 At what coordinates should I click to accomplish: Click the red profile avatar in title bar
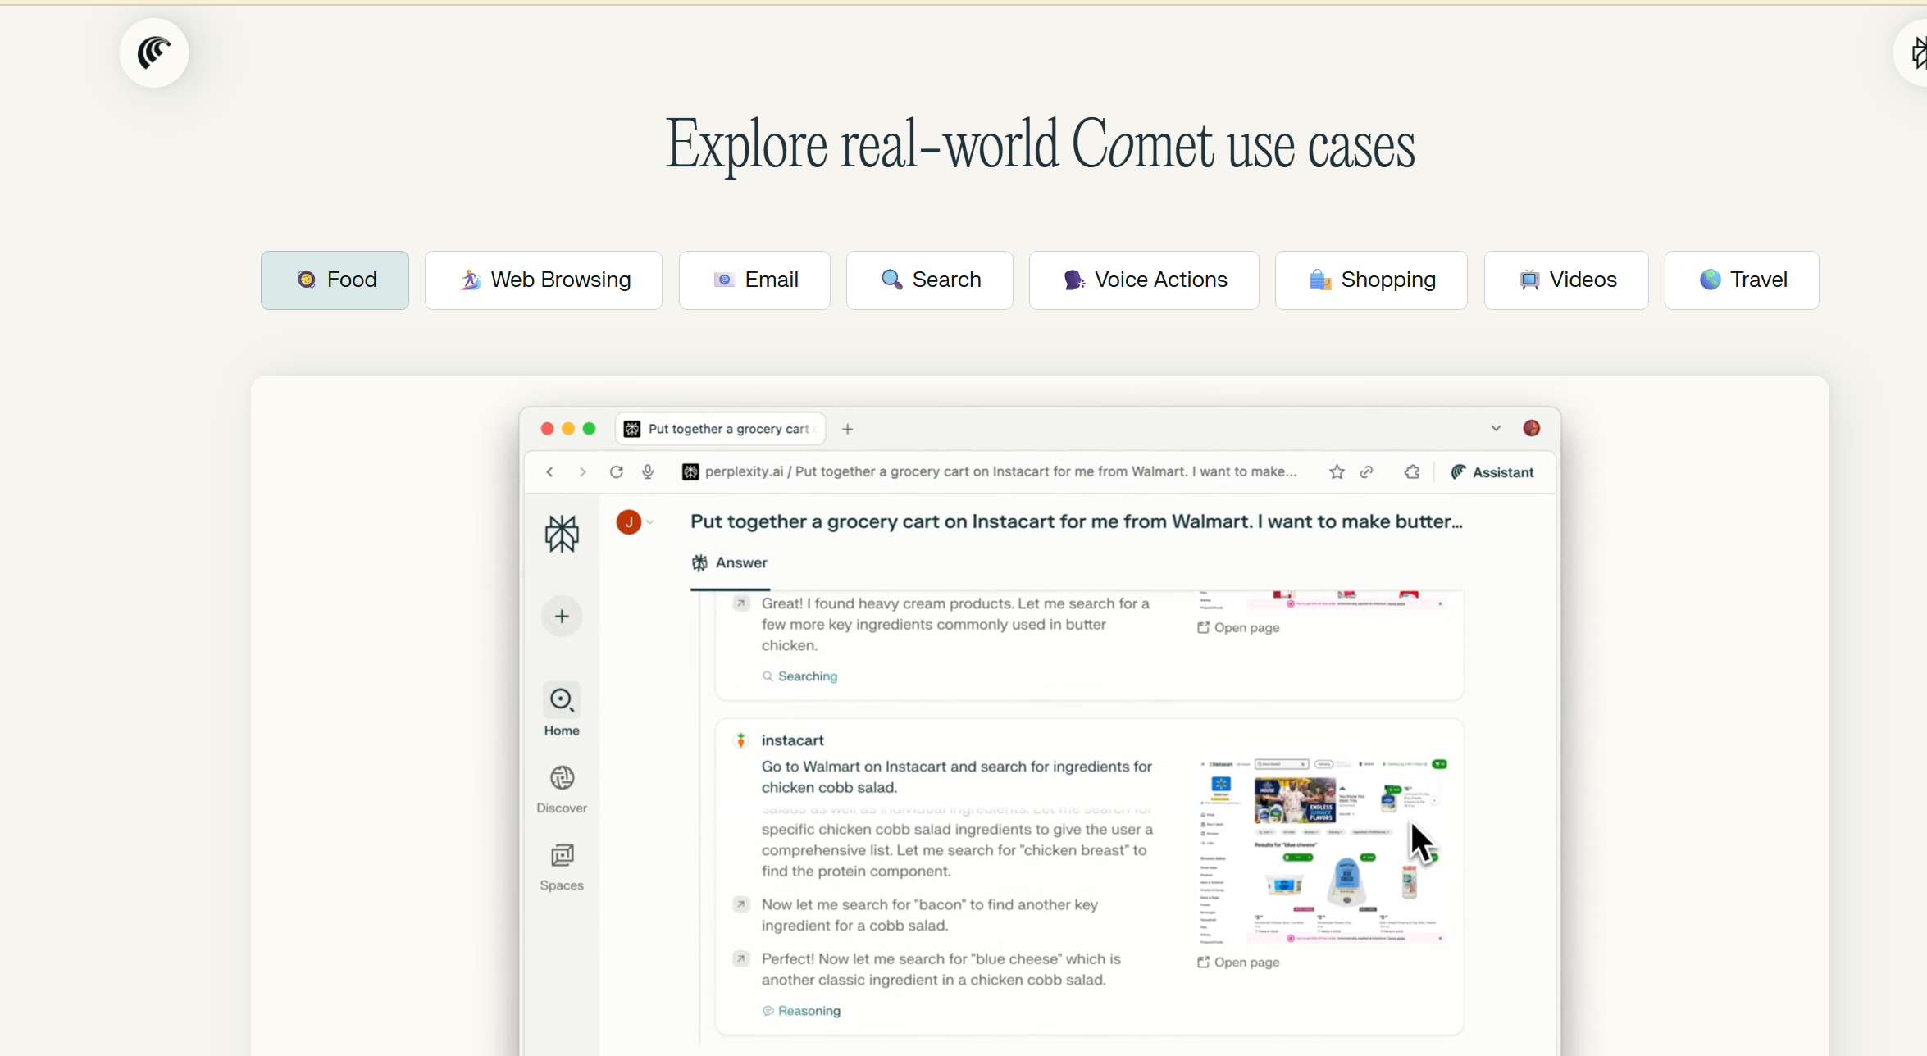point(1532,429)
